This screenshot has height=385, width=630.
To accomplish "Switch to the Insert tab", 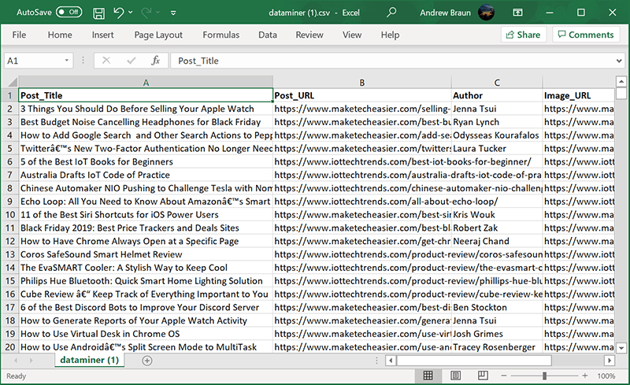I will point(102,35).
